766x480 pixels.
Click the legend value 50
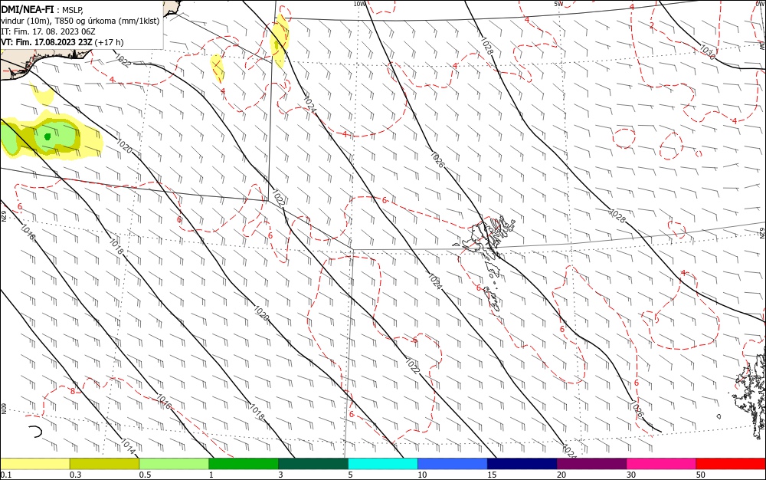(701, 475)
